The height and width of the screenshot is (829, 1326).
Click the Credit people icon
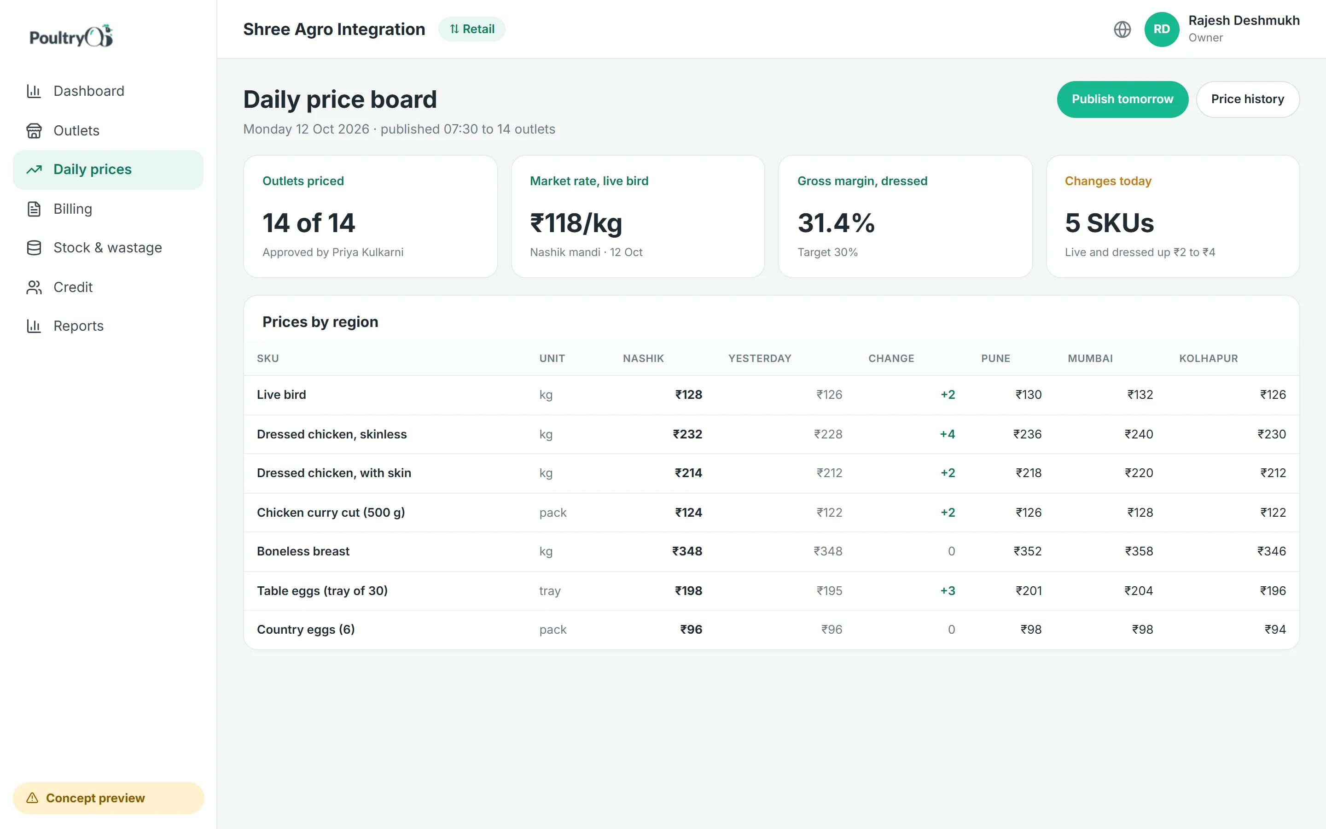tap(34, 287)
